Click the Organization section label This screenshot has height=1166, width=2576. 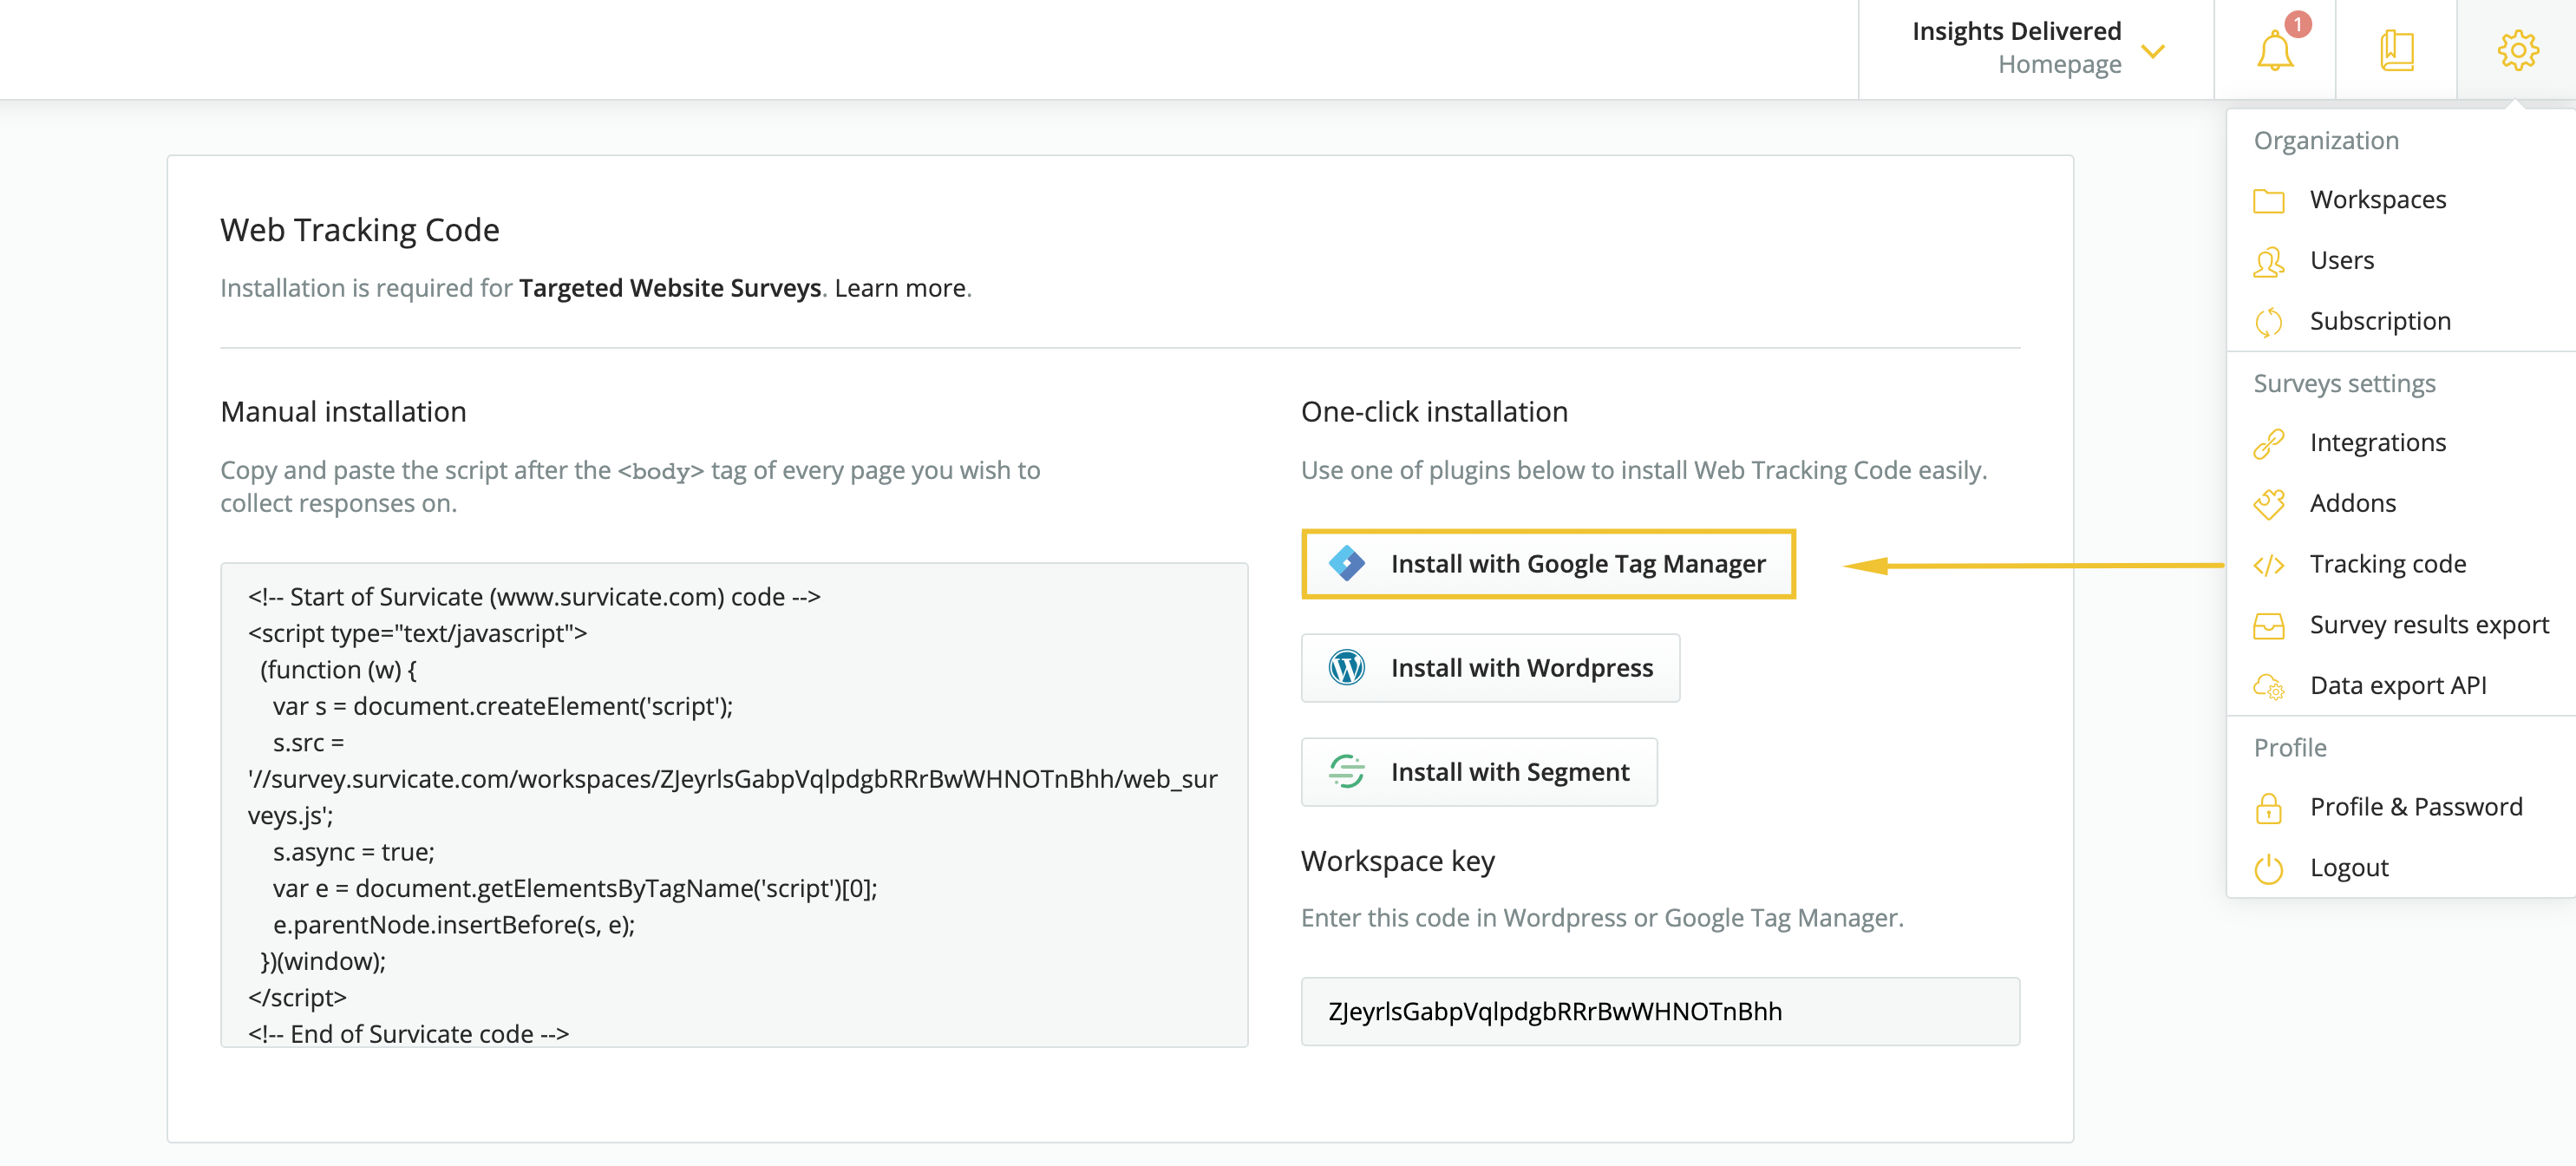(2325, 141)
